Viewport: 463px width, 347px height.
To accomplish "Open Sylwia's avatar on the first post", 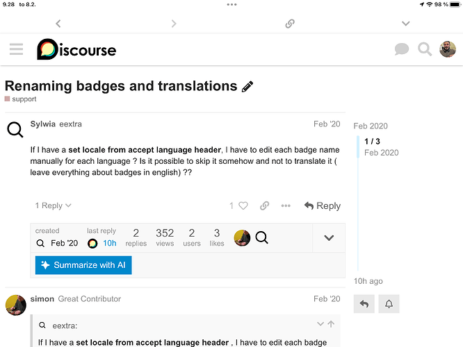I will tap(15, 130).
